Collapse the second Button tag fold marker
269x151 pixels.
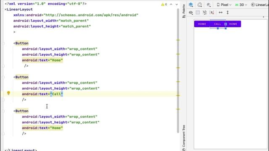3,77
